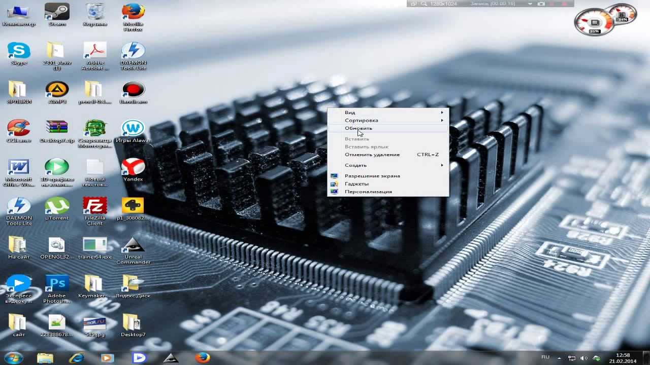The width and height of the screenshot is (650, 365).
Task: Select the p1_308082 file icon
Action: coord(133,209)
